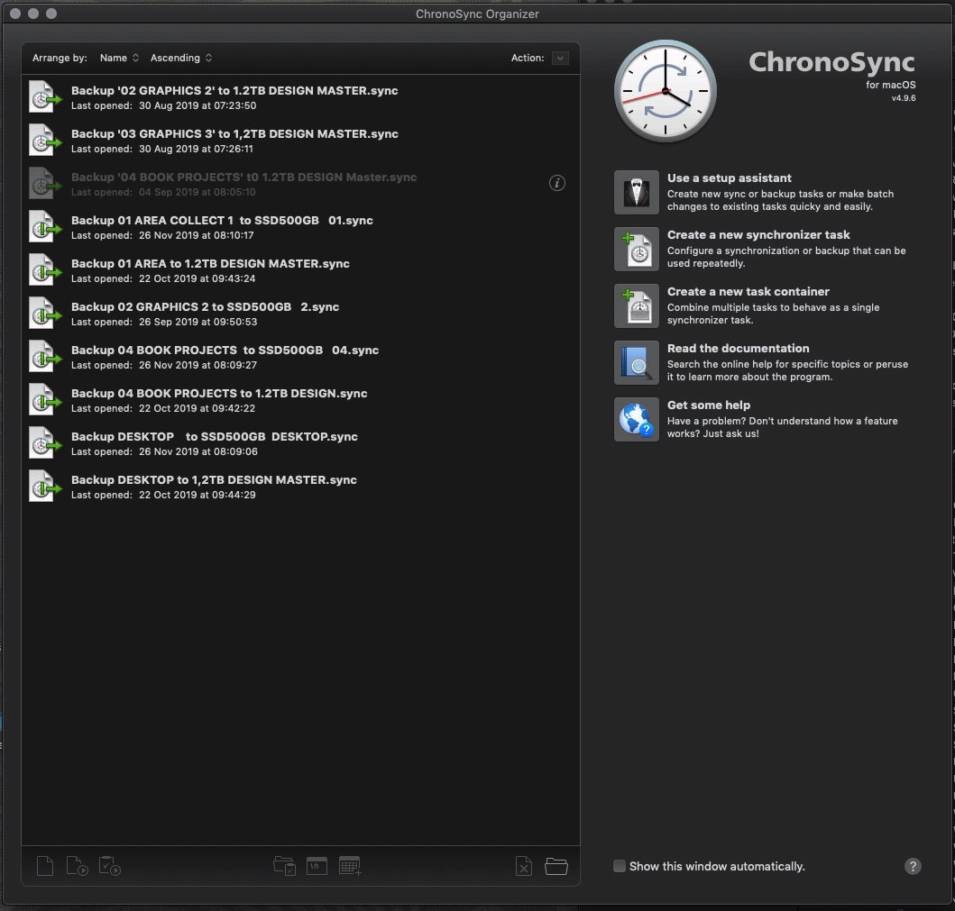Click the Get some help globe icon

coord(637,419)
